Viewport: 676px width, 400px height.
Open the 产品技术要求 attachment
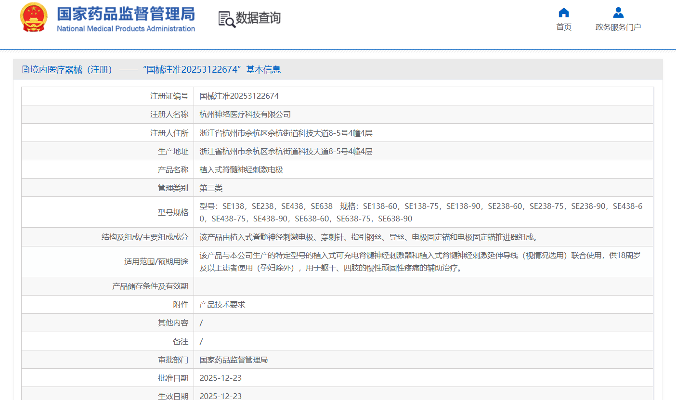(222, 305)
